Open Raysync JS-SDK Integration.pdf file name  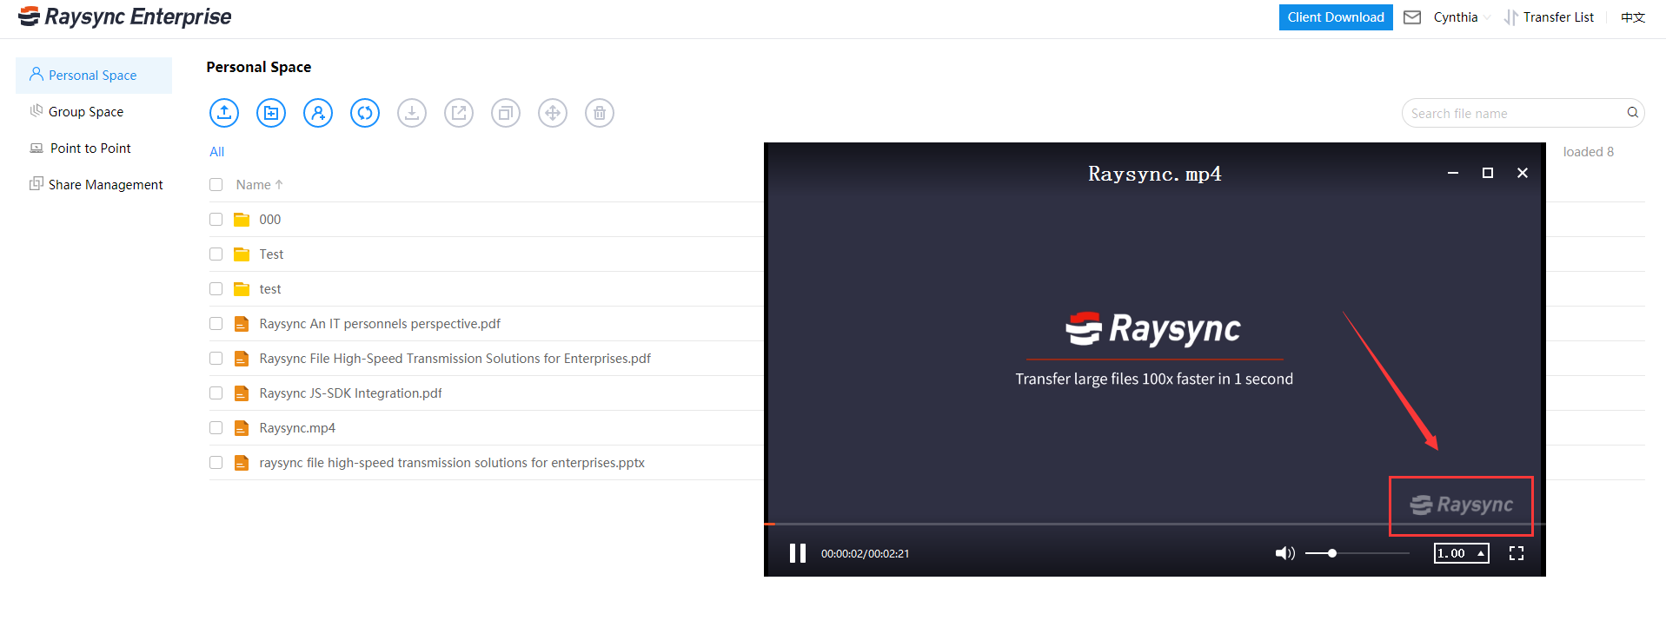pos(350,393)
